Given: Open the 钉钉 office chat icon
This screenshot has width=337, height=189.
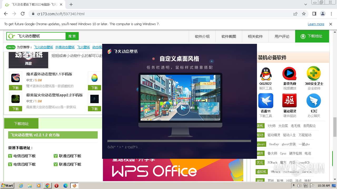Looking at the screenshot, I should click(314, 101).
